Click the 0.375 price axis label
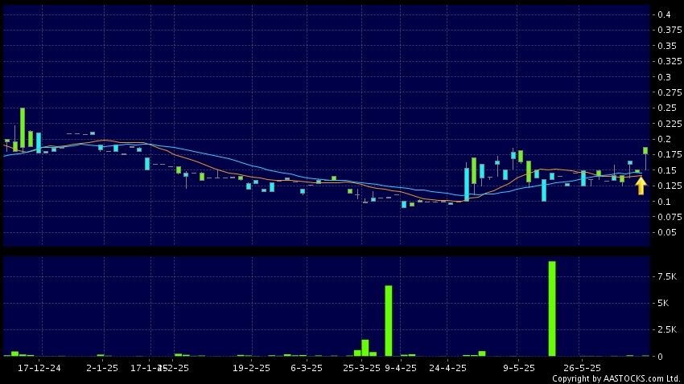Screen dimensions: 684x384 pos(670,30)
